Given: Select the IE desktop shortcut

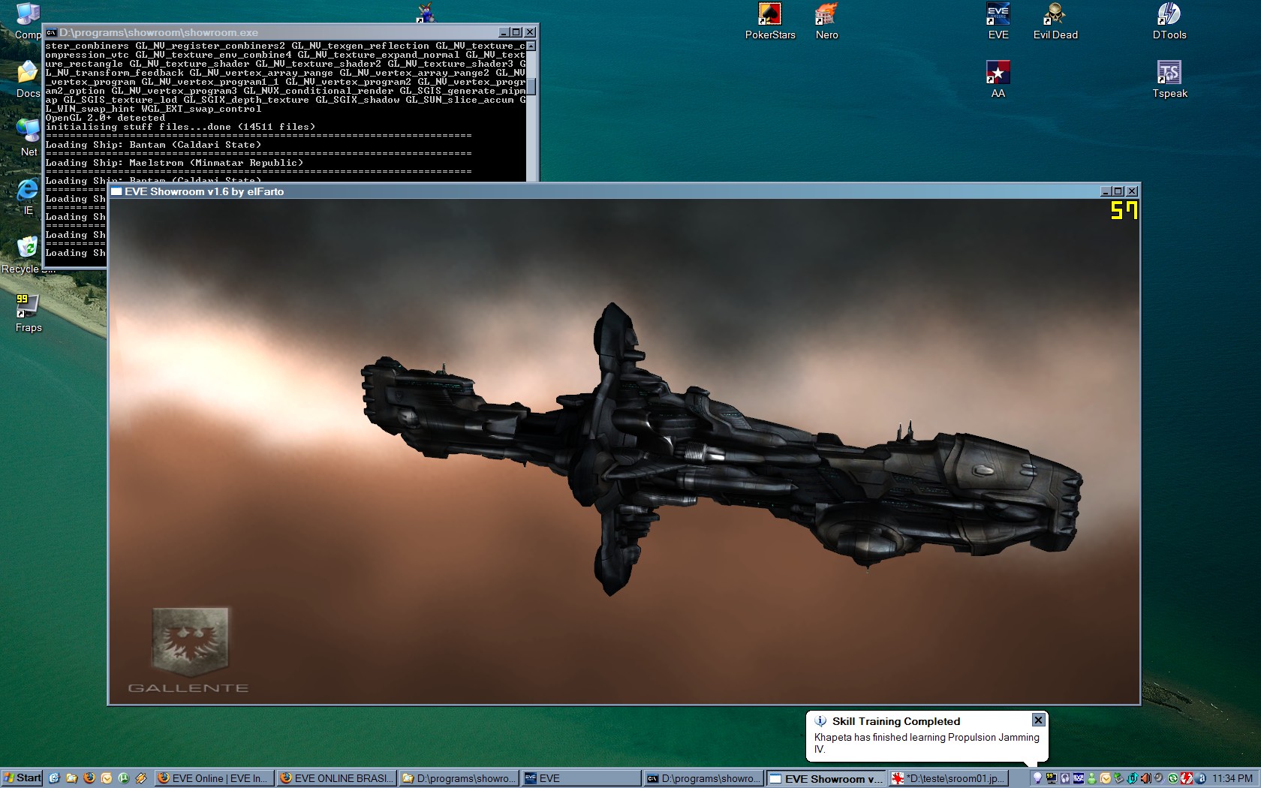Looking at the screenshot, I should click(29, 197).
